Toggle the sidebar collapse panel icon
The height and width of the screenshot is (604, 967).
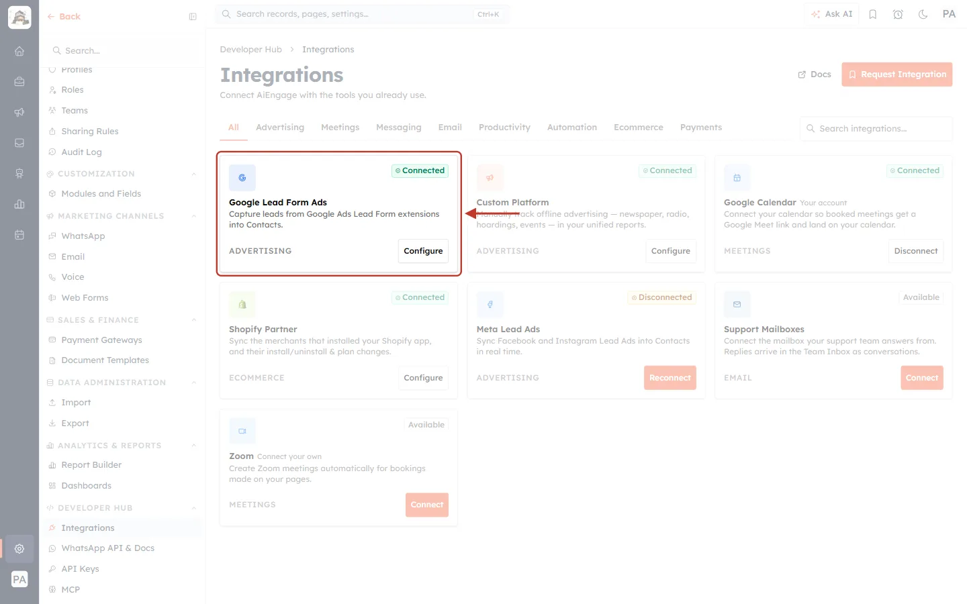193,17
